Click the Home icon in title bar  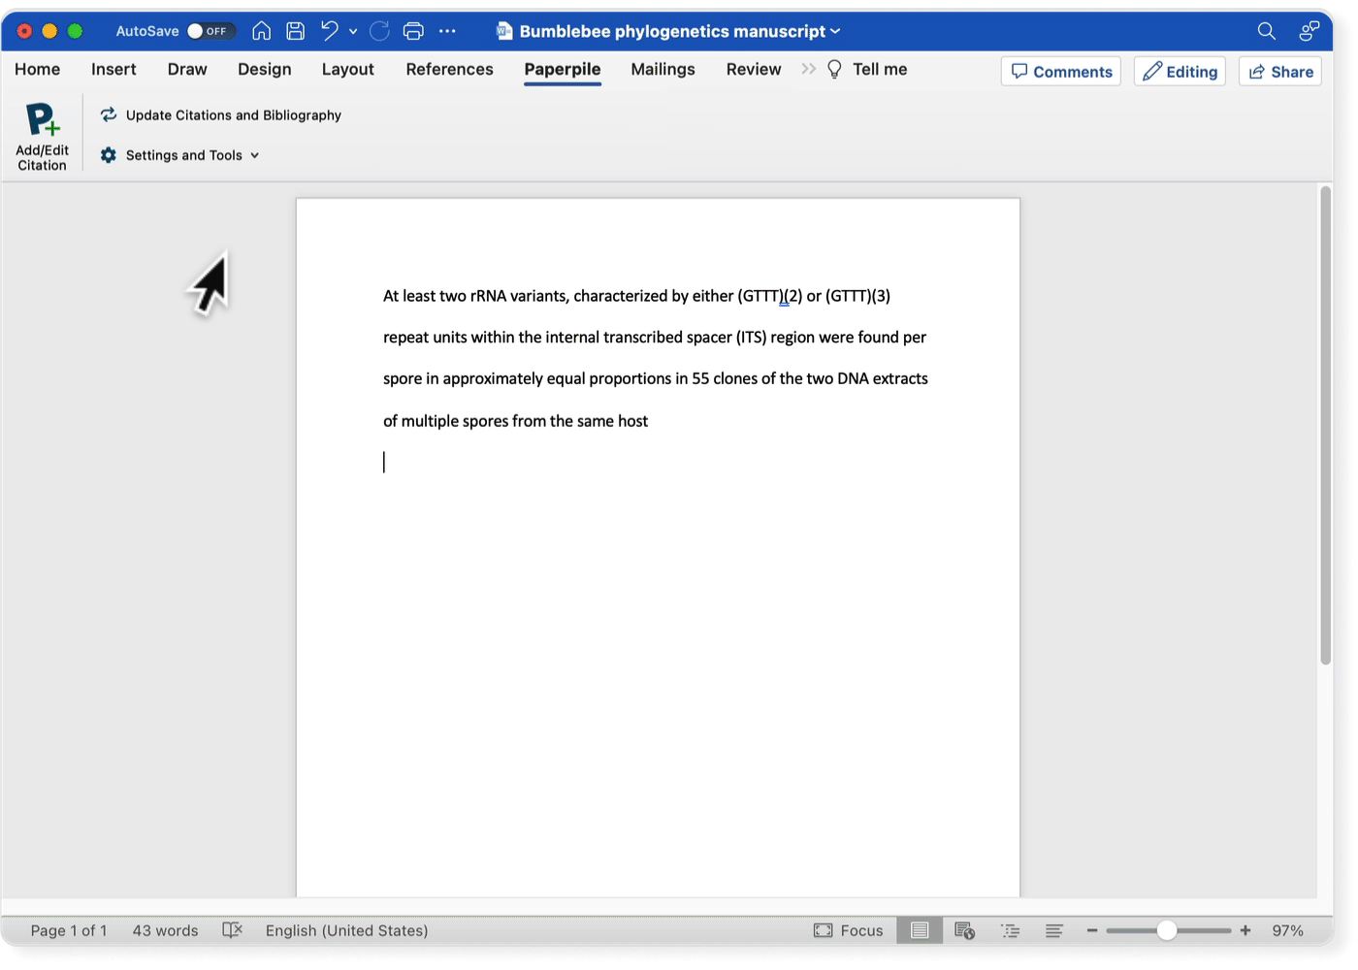click(261, 31)
